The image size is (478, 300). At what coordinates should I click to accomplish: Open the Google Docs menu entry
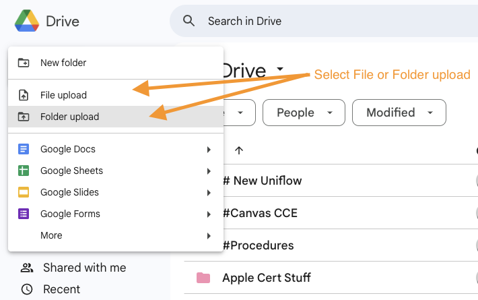click(x=116, y=149)
